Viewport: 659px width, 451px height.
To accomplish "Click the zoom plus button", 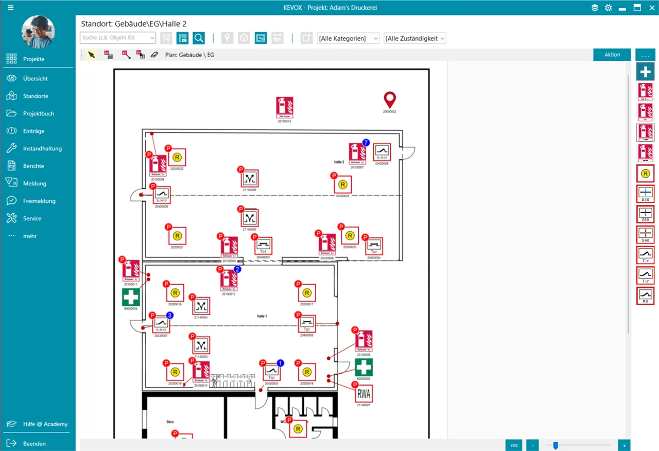I will (624, 445).
